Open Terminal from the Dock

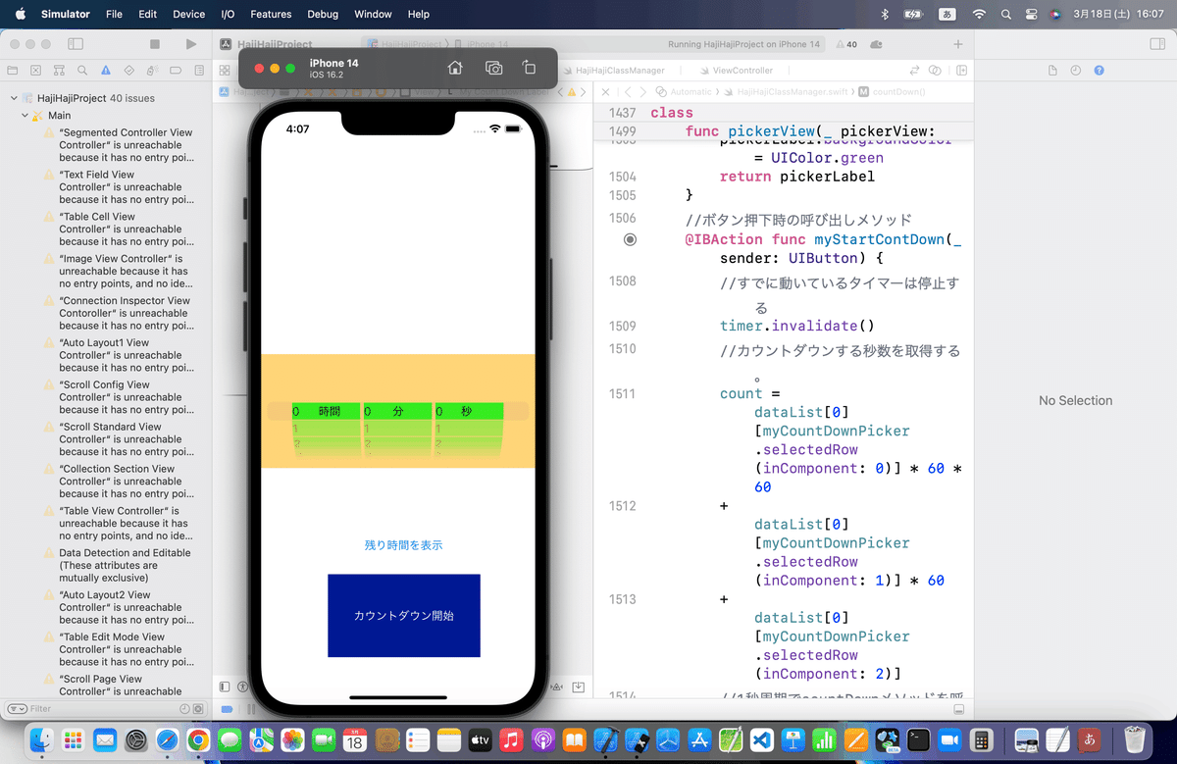pyautogui.click(x=919, y=739)
